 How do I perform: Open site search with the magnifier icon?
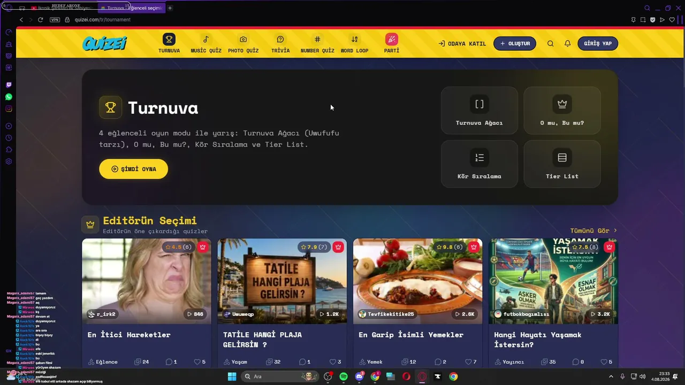[550, 44]
